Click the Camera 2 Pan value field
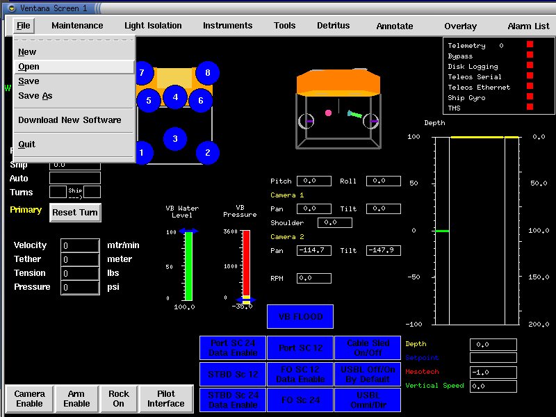Image resolution: width=556 pixels, height=417 pixels. tap(314, 250)
